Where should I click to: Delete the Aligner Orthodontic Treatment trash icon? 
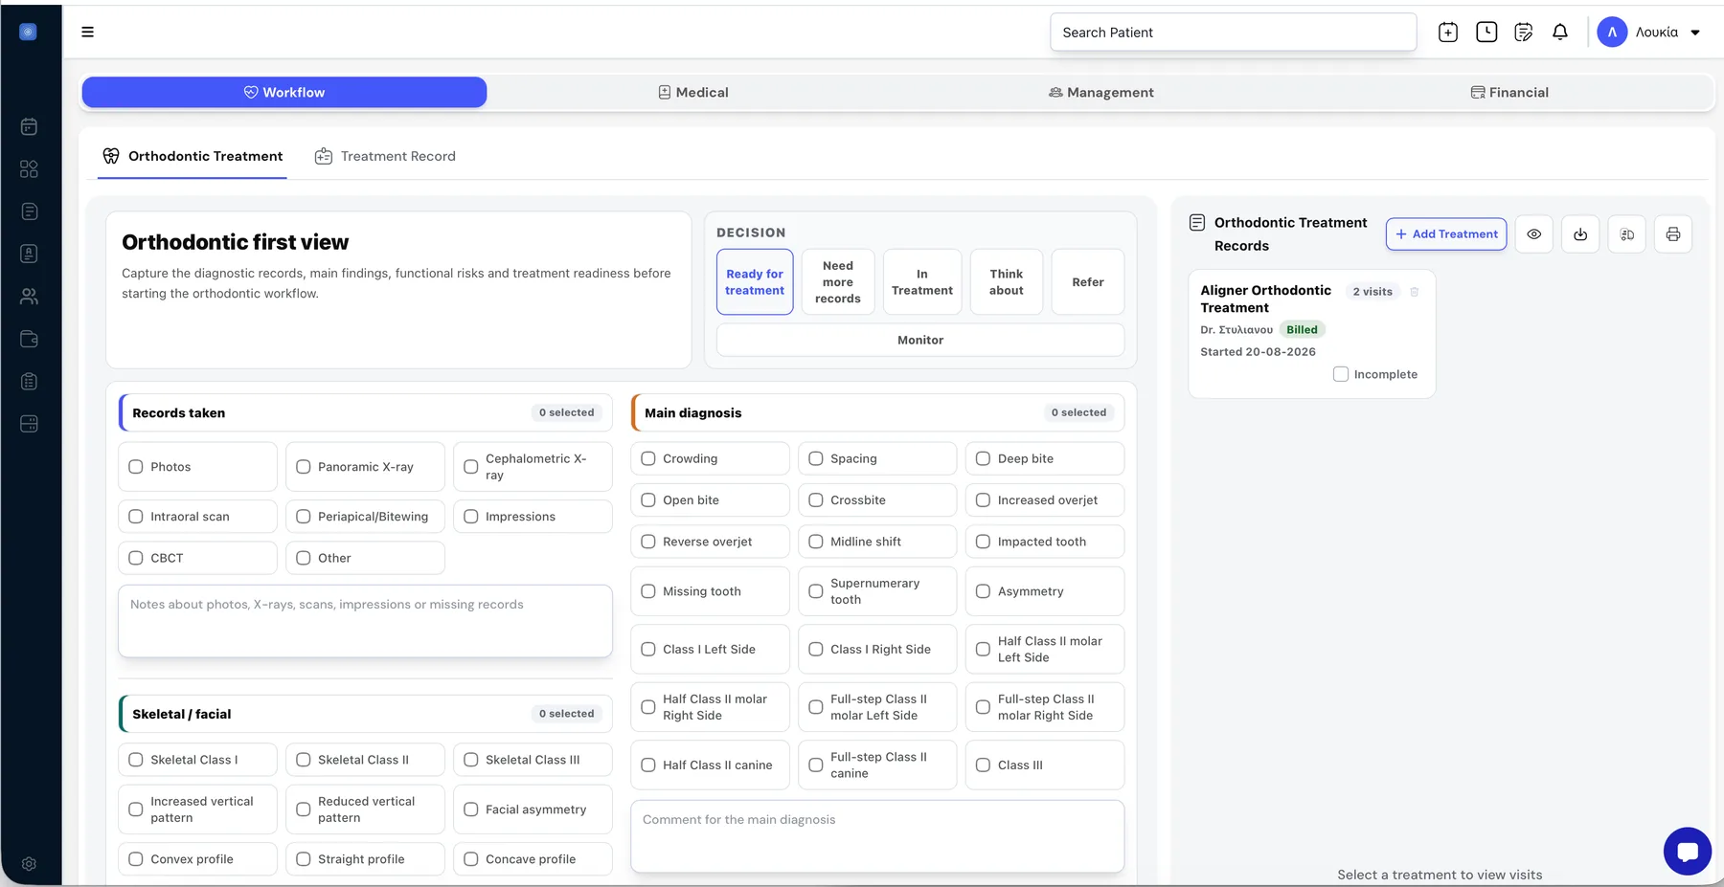click(1415, 292)
